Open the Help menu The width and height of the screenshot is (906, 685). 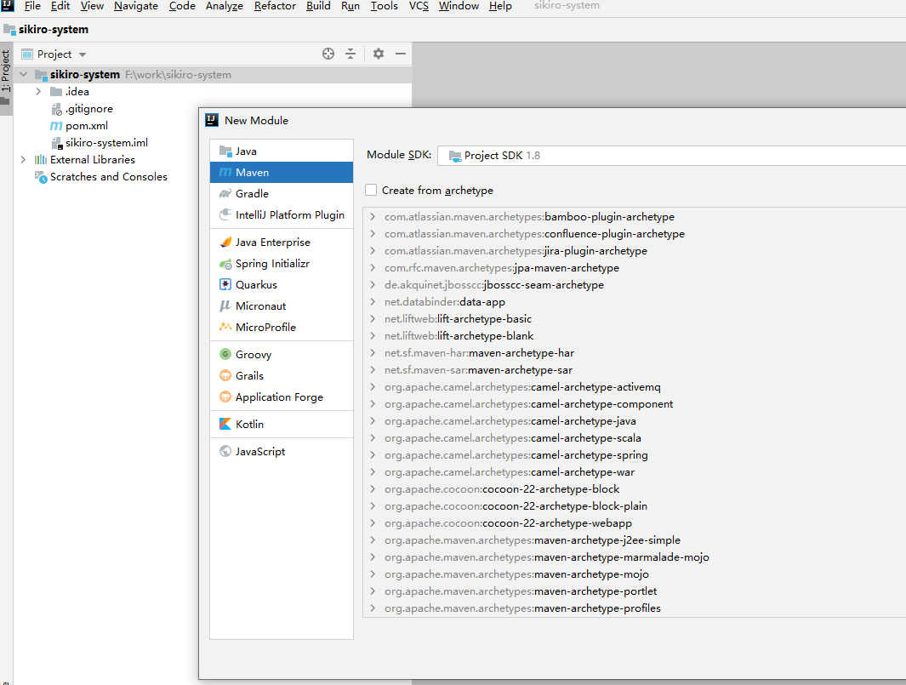coord(500,6)
